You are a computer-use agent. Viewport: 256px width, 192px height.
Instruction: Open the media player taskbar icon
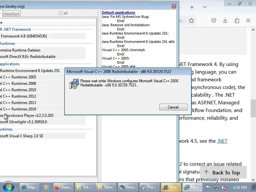tap(46, 187)
